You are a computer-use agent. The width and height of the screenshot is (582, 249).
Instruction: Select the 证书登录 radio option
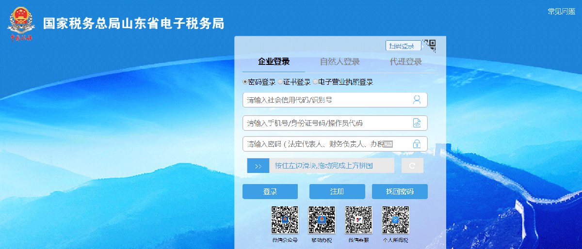(x=280, y=82)
